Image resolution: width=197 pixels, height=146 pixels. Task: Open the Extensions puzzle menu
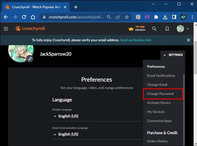[x=156, y=17]
